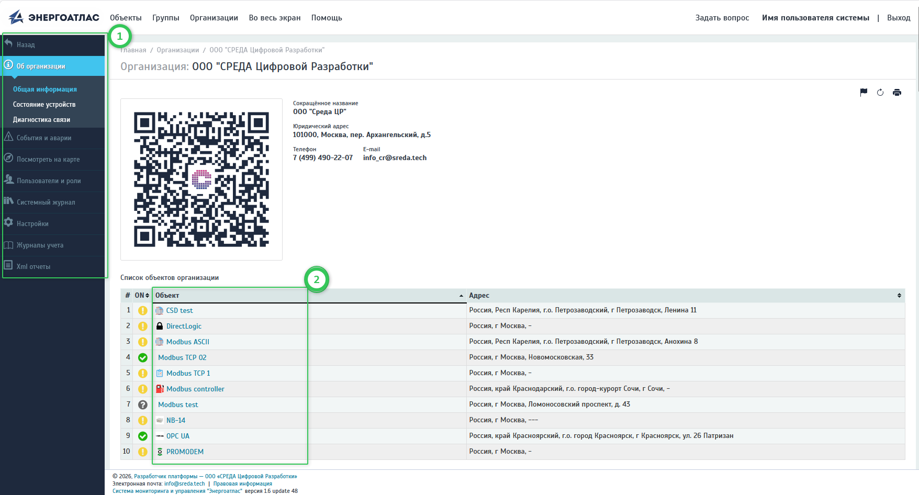Screen dimensions: 919x495
Task: Click the info@sreda.tech footer email link
Action: (x=185, y=484)
